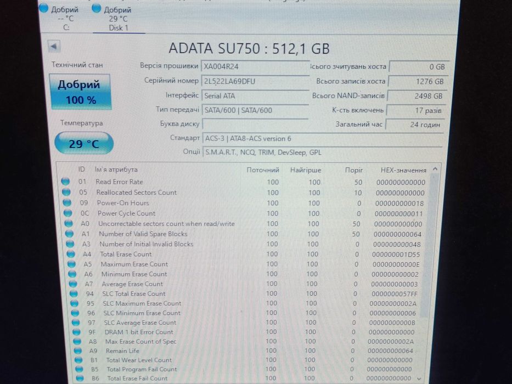Click the 29 °C temperature button
The height and width of the screenshot is (384, 512).
point(84,143)
